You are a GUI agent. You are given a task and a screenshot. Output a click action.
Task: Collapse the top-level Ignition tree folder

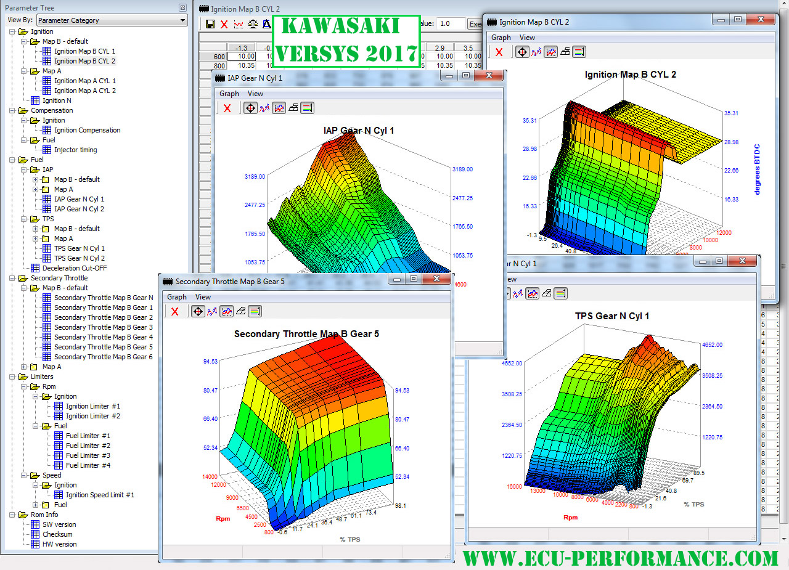(12, 31)
